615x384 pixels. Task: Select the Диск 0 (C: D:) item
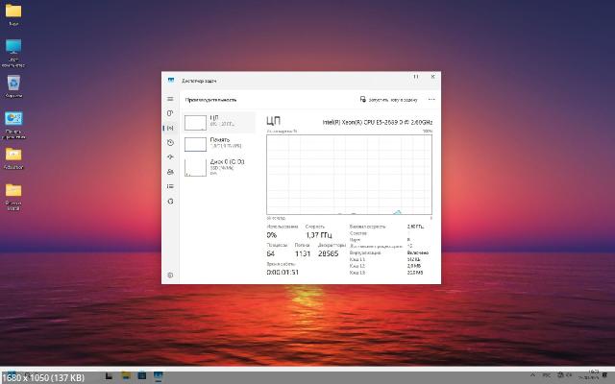[x=219, y=167]
